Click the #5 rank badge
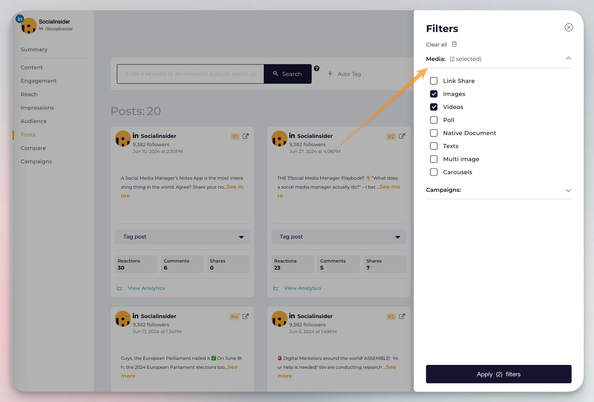The image size is (594, 402). 391,317
